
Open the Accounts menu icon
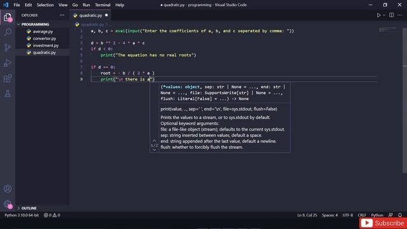(x=8, y=189)
